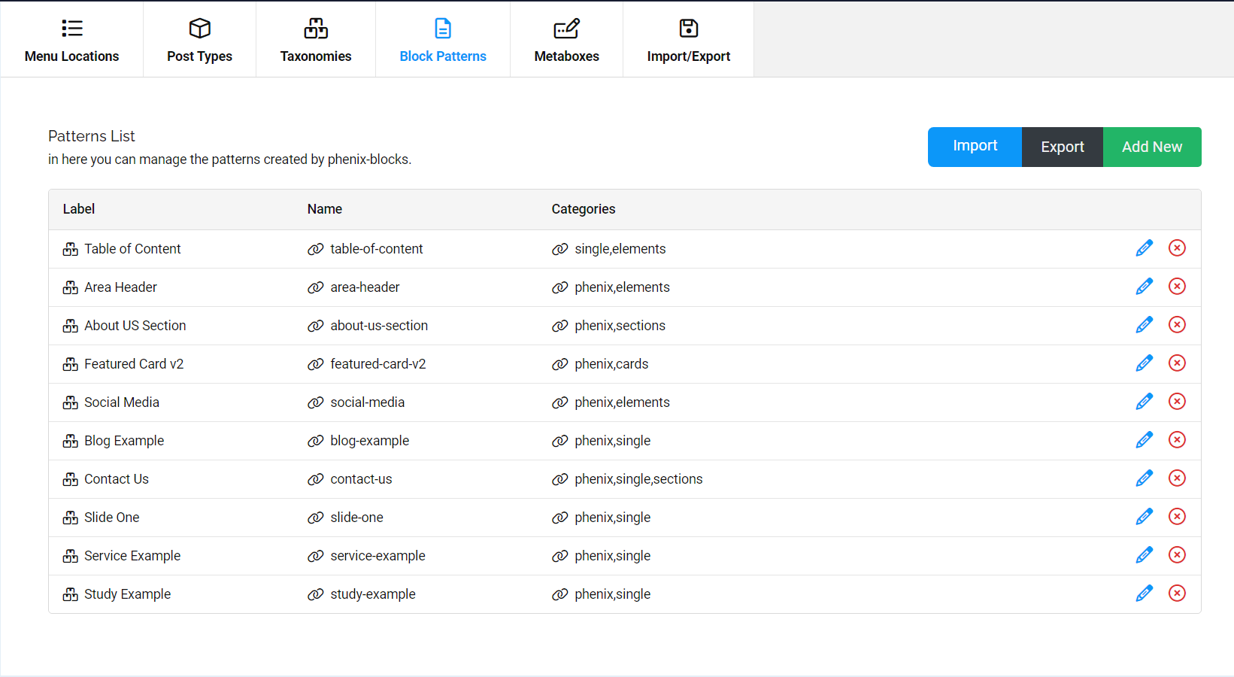Click the 'phenix,sections' category cell
Viewport: 1234px width, 677px height.
620,326
